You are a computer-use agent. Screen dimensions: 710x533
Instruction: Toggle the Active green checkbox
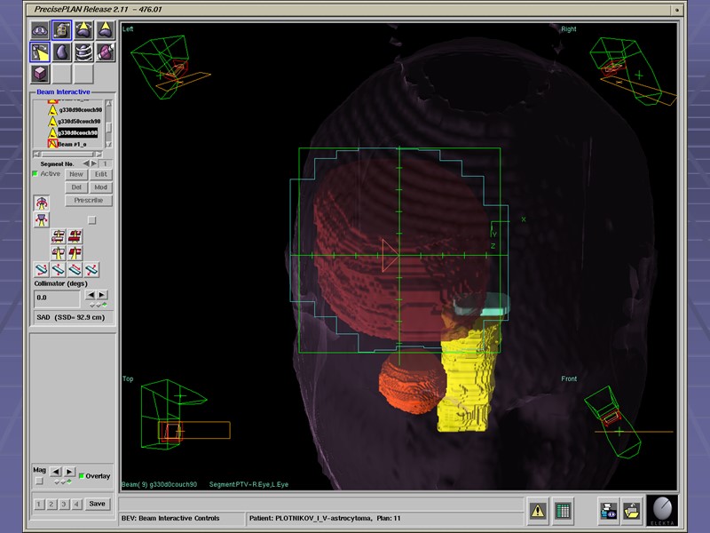tap(35, 173)
